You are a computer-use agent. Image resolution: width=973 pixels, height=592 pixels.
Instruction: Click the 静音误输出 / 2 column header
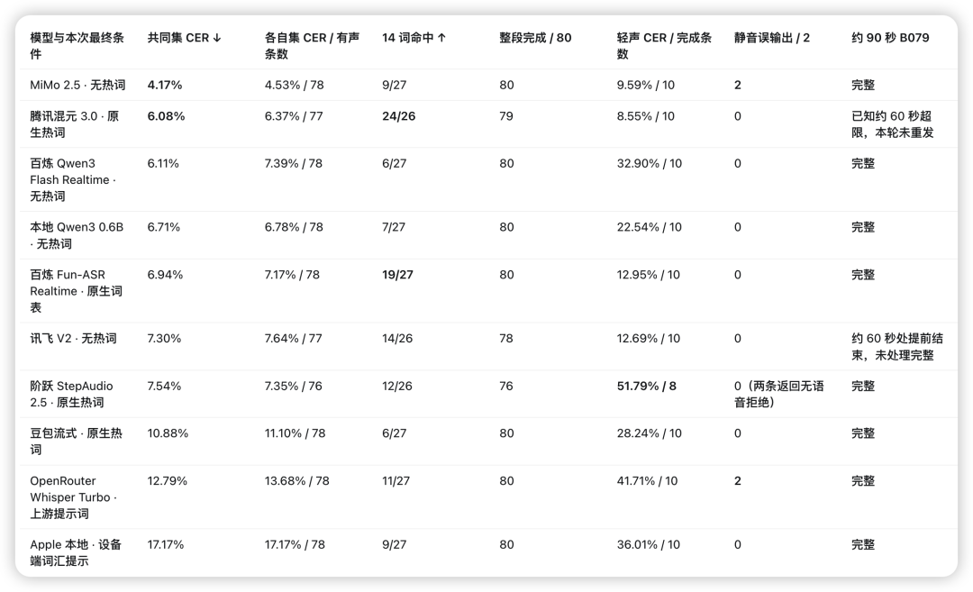771,38
